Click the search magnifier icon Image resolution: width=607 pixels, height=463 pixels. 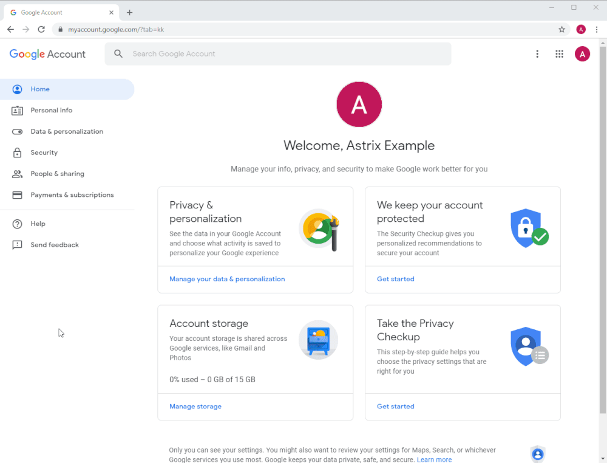click(x=118, y=54)
